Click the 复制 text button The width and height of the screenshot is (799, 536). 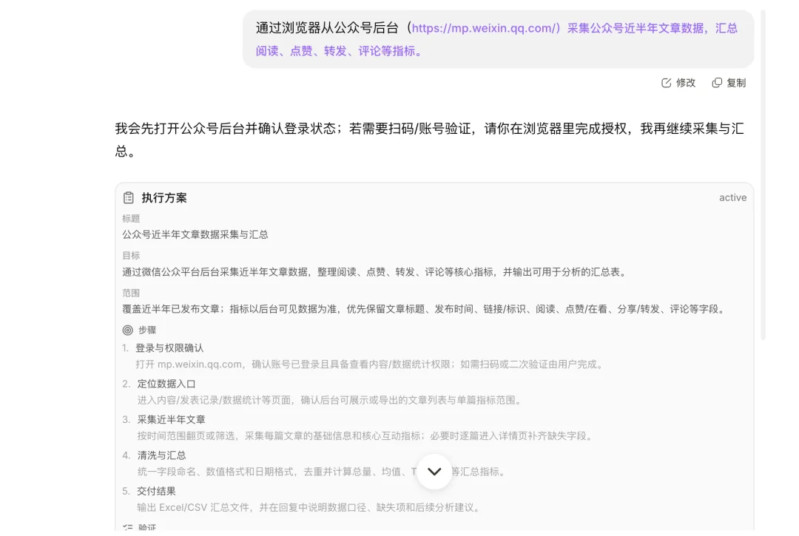pos(736,83)
